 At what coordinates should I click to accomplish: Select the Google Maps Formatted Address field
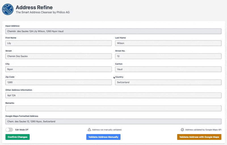[113, 121]
